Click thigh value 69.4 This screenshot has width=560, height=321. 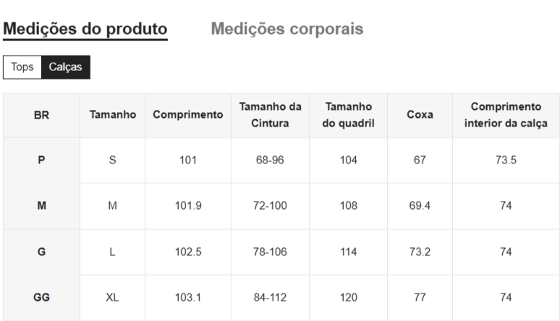tap(420, 206)
